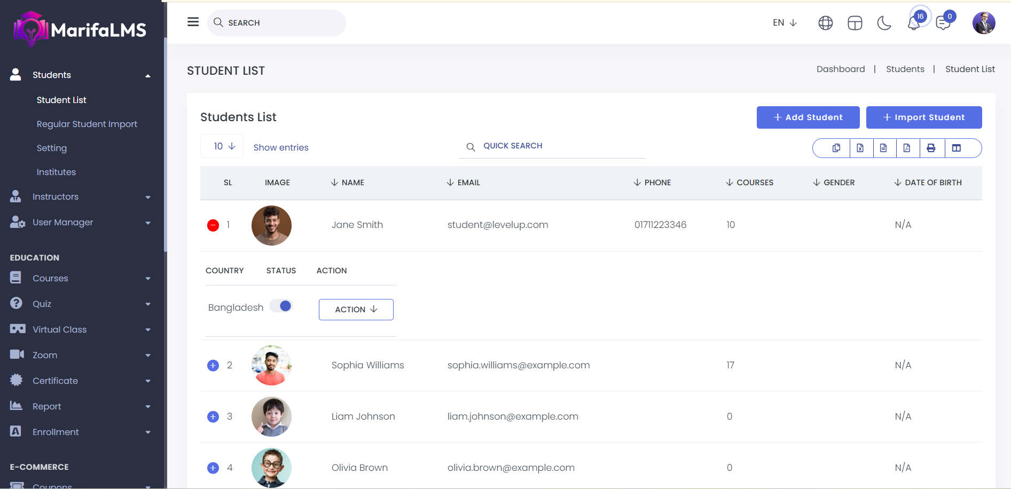Open Regular Student Import in sidebar
1011x489 pixels.
coord(87,124)
